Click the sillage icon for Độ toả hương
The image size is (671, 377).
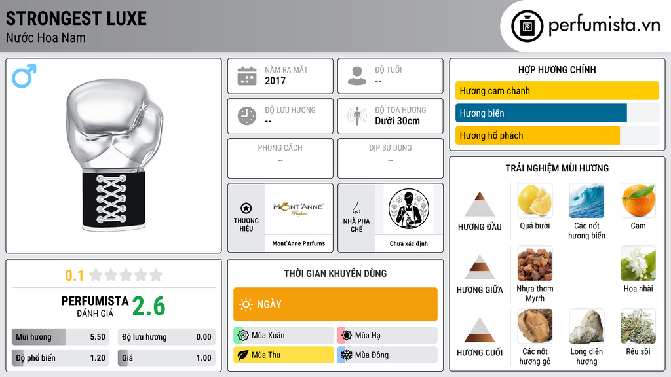[x=357, y=116]
